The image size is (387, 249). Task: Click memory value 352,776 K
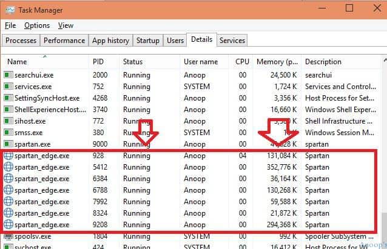282,167
